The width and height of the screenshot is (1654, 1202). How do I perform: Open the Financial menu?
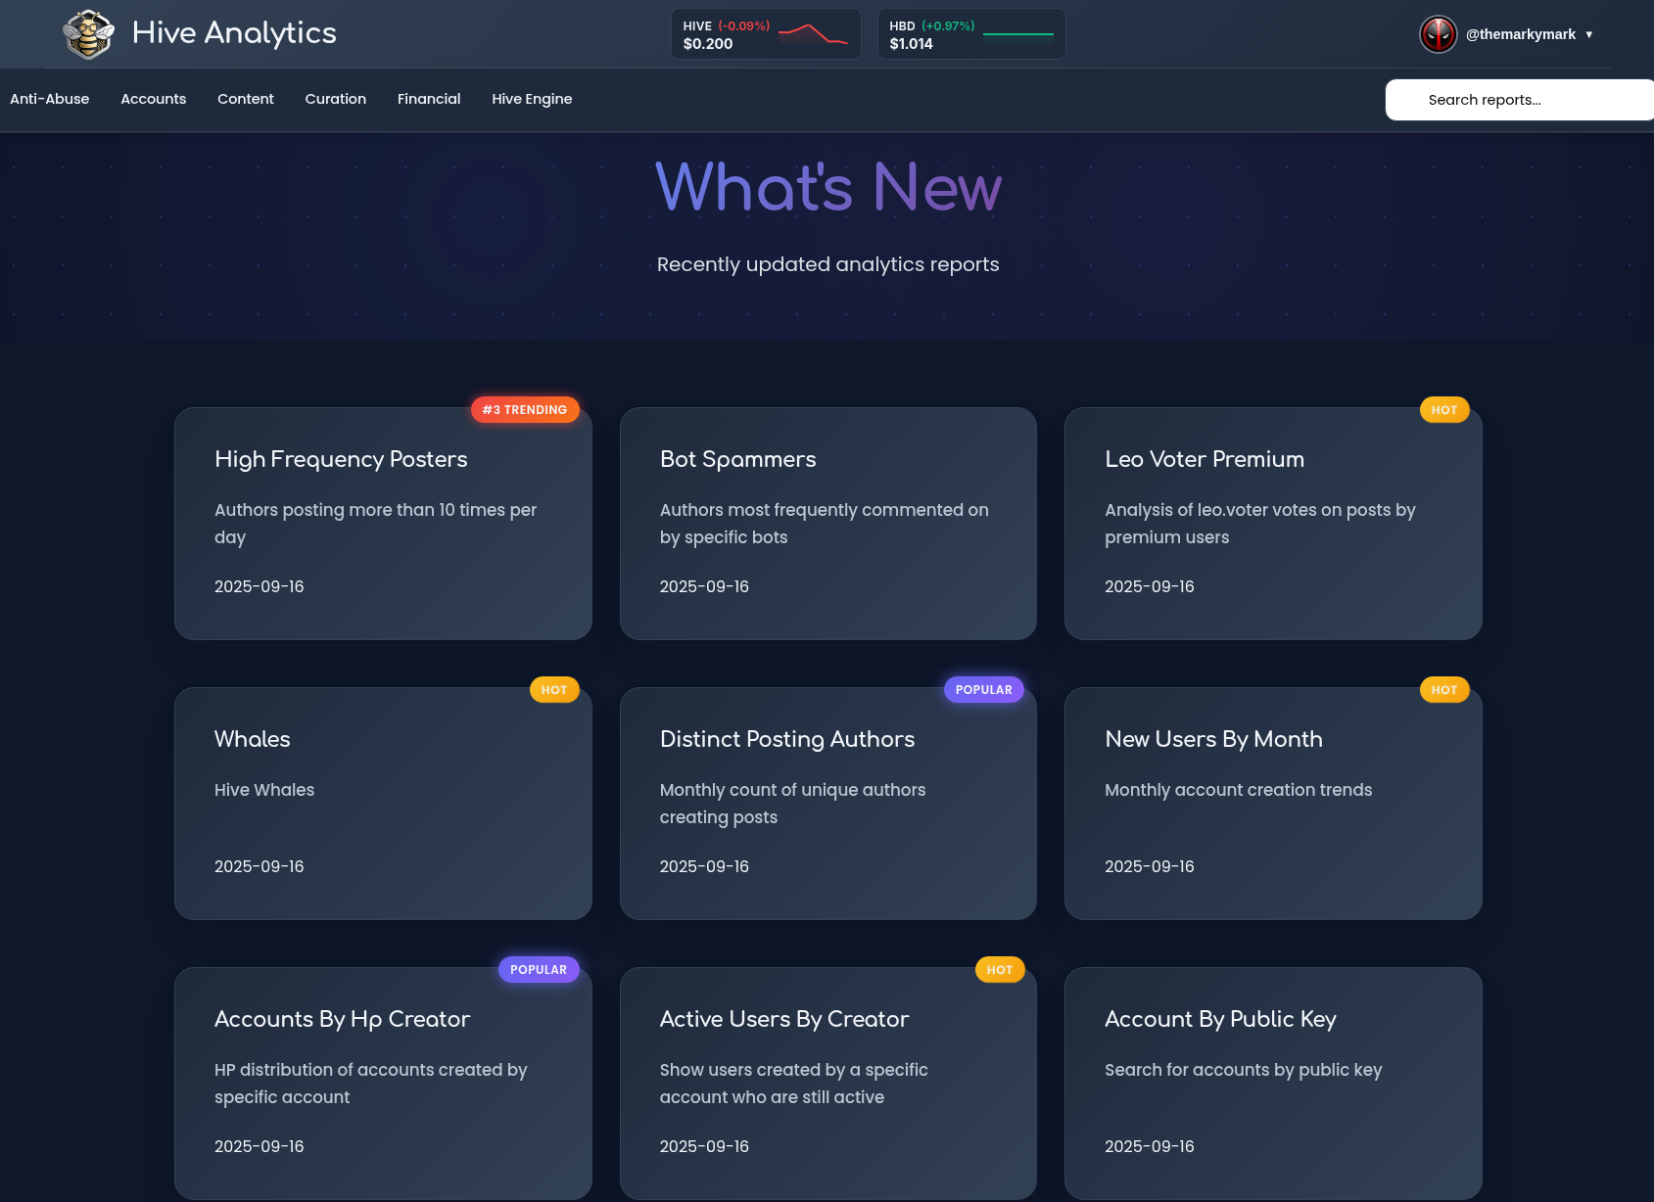[429, 99]
